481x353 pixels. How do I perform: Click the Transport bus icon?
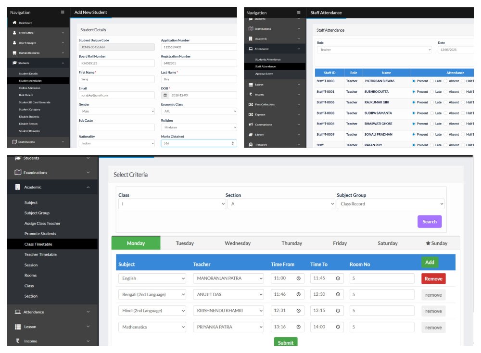[251, 144]
